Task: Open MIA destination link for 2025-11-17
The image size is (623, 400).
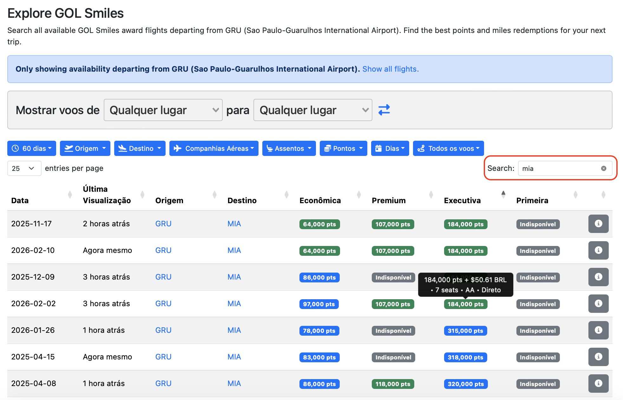Action: [234, 224]
